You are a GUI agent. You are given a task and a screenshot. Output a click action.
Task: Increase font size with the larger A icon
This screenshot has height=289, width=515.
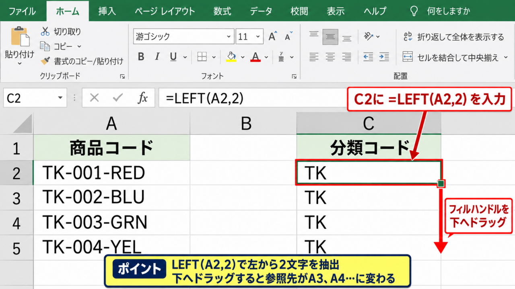[x=273, y=37]
